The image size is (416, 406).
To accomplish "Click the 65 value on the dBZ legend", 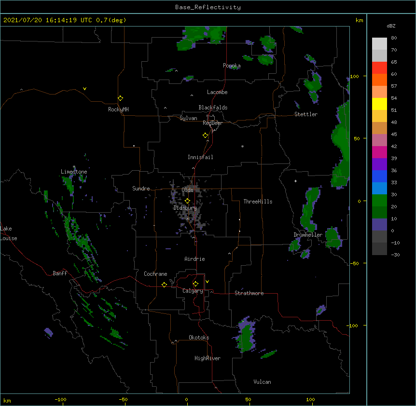I will (x=394, y=62).
